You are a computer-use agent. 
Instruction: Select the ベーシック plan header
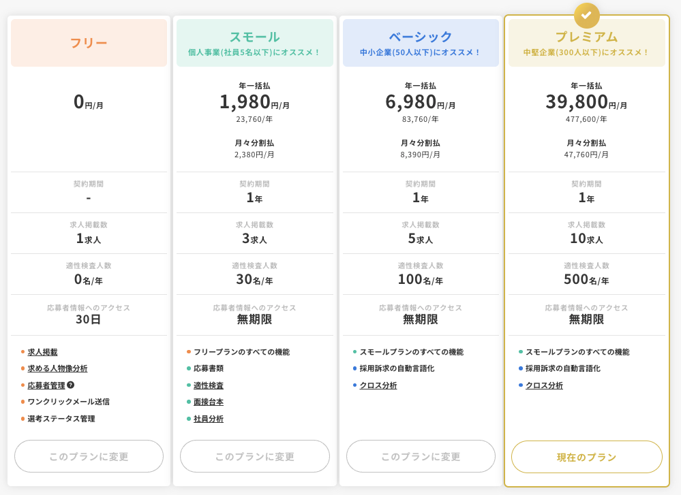421,43
